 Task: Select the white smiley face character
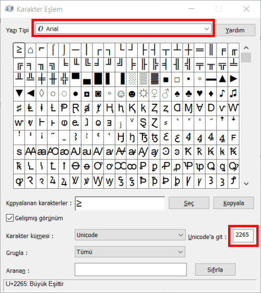[x=121, y=94]
